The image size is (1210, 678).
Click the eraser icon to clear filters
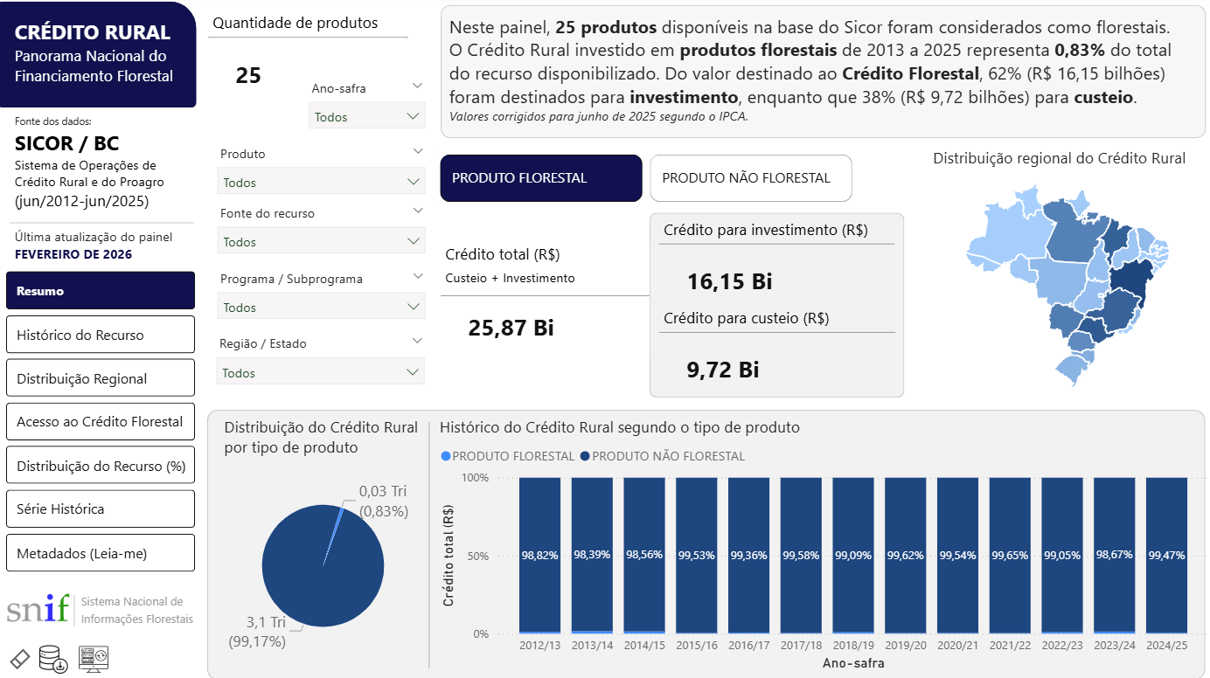click(19, 659)
